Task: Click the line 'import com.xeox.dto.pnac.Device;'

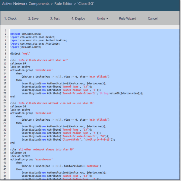Action: click(33, 37)
